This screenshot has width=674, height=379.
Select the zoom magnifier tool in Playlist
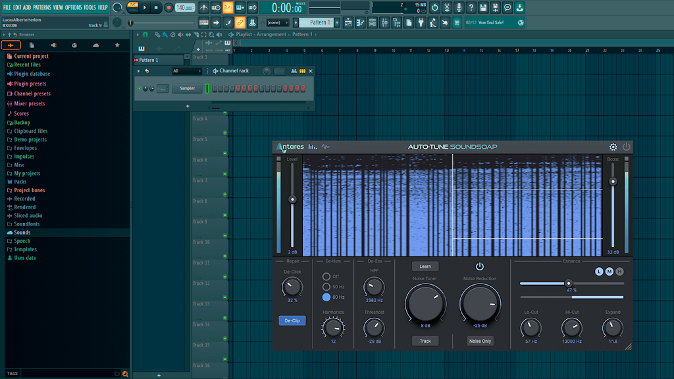click(x=211, y=34)
